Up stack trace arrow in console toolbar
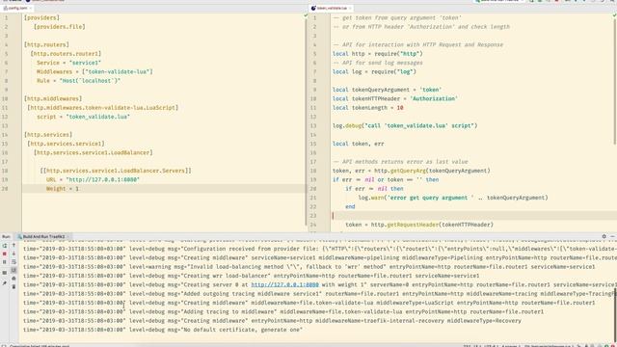The width and height of the screenshot is (617, 347). click(13, 245)
